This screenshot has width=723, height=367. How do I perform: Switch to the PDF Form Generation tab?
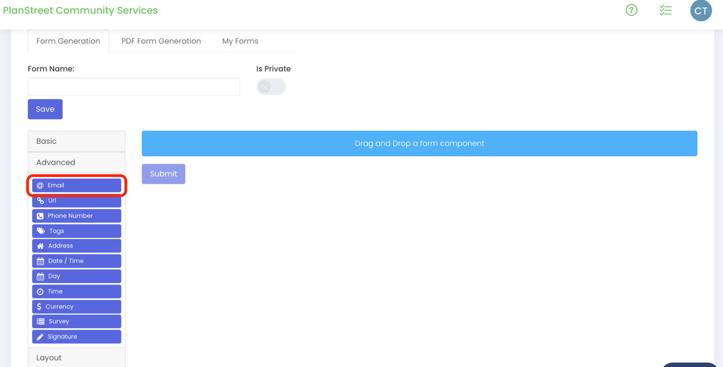tap(161, 41)
